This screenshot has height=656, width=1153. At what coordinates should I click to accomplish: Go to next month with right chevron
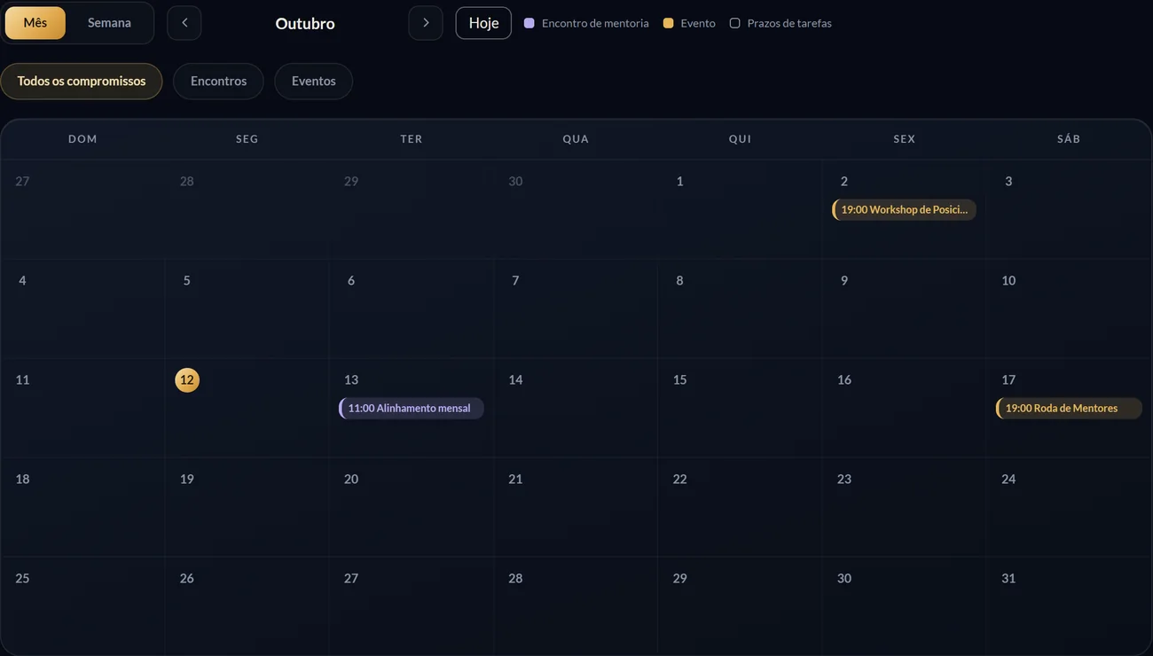pos(426,23)
